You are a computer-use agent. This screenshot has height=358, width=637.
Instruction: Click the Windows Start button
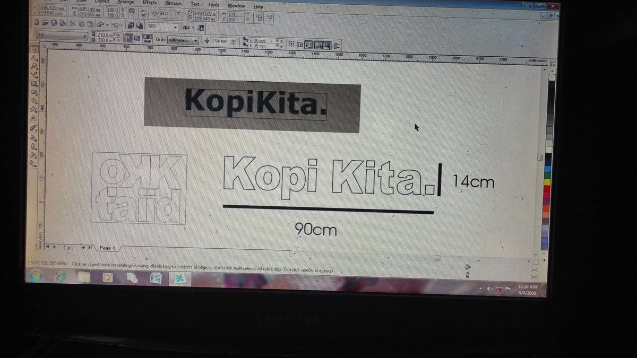37,276
